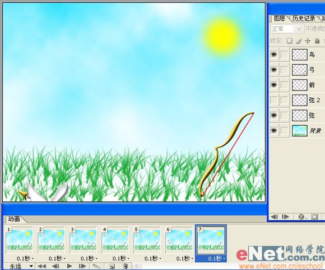
Task: Open frame 4 delay time dropdown
Action: coord(121,258)
